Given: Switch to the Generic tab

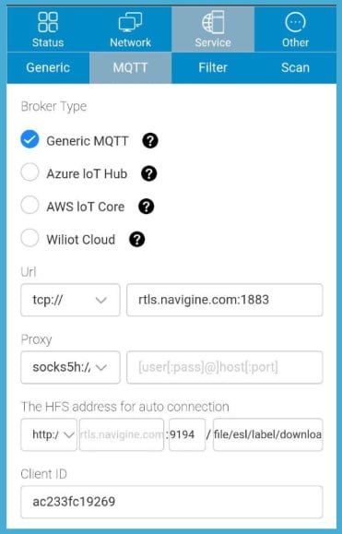Looking at the screenshot, I should 48,67.
